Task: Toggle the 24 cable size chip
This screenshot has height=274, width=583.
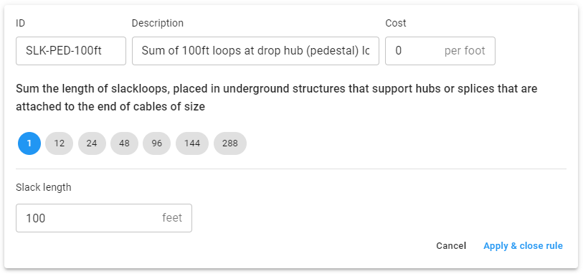Action: tap(92, 143)
